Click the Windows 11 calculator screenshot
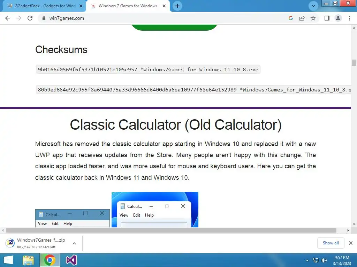The height and width of the screenshot is (267, 357). (x=155, y=210)
